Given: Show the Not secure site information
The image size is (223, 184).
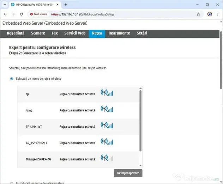Looking at the screenshot, I should coord(39,14).
